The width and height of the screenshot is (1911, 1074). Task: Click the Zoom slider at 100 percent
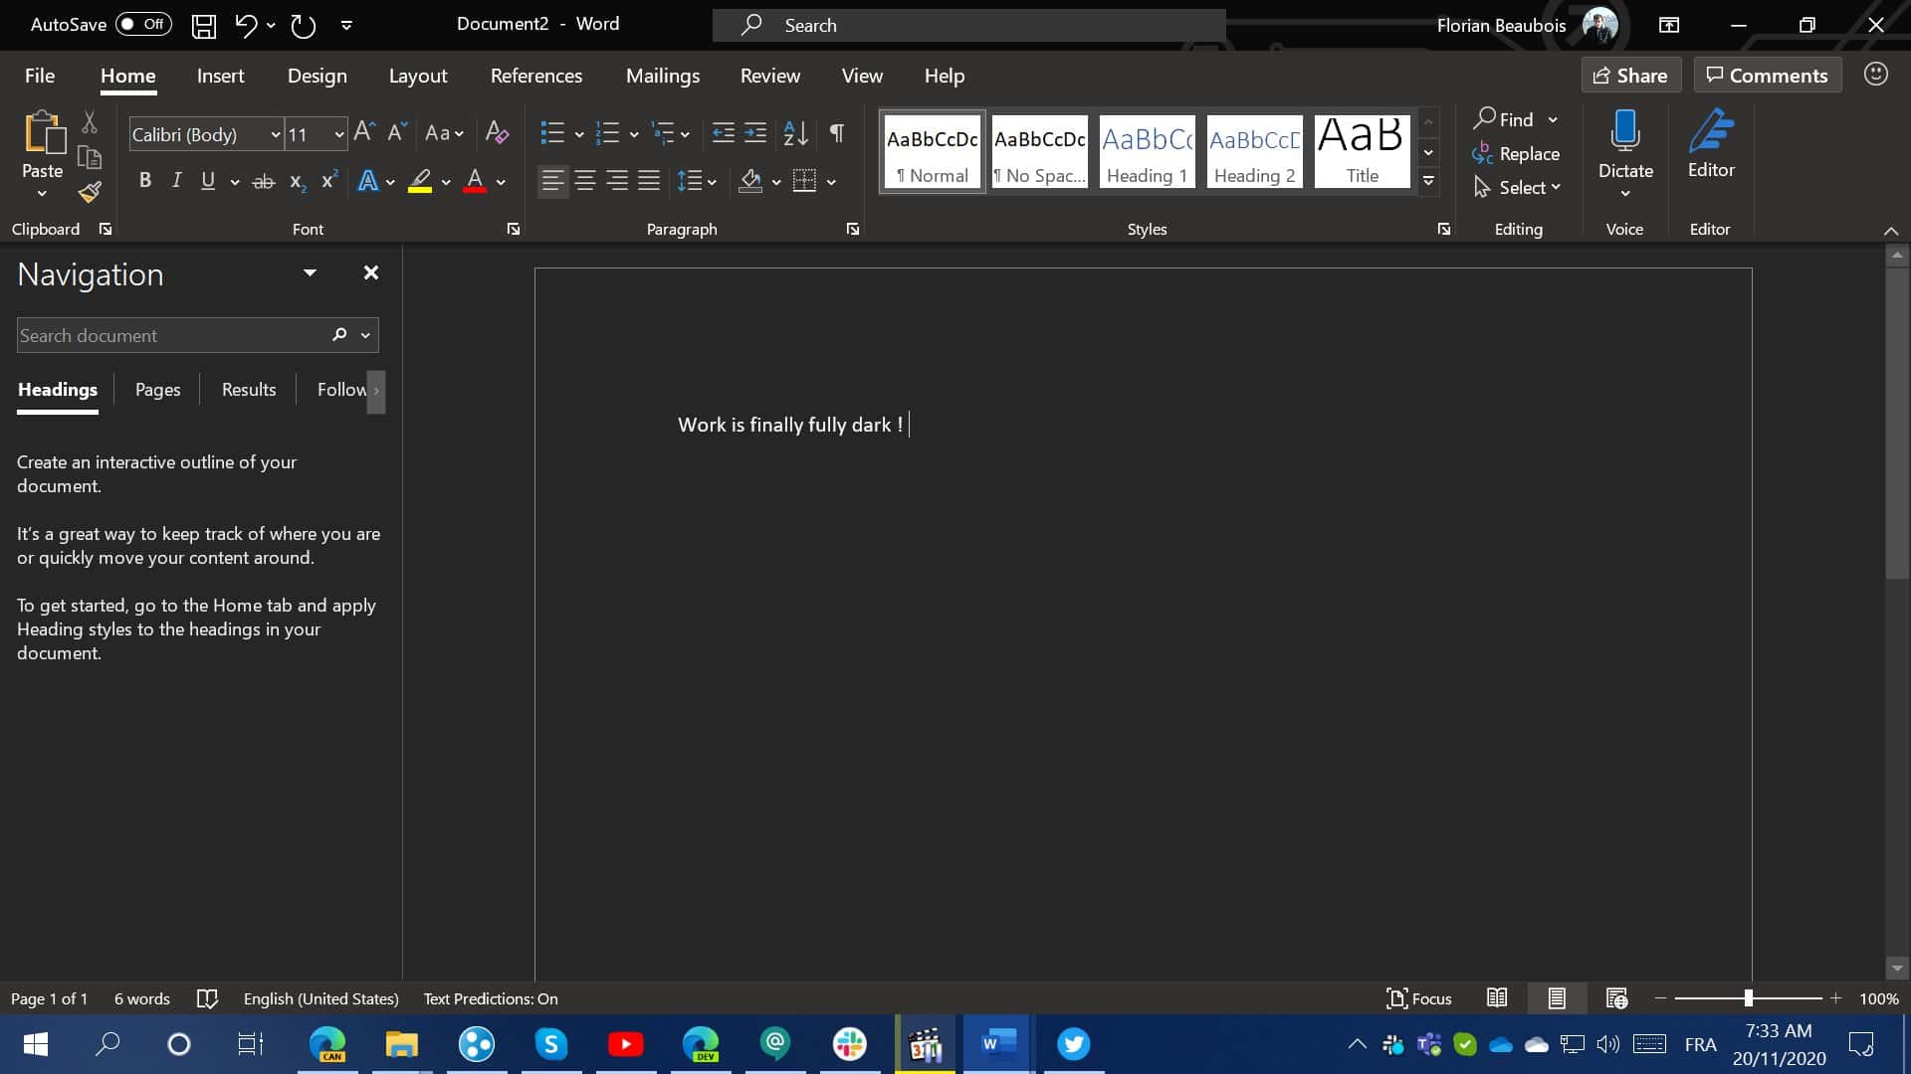(1747, 998)
